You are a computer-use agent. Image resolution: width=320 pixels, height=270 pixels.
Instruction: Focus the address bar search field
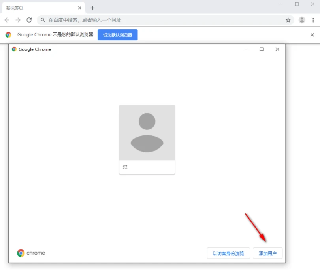coord(165,20)
